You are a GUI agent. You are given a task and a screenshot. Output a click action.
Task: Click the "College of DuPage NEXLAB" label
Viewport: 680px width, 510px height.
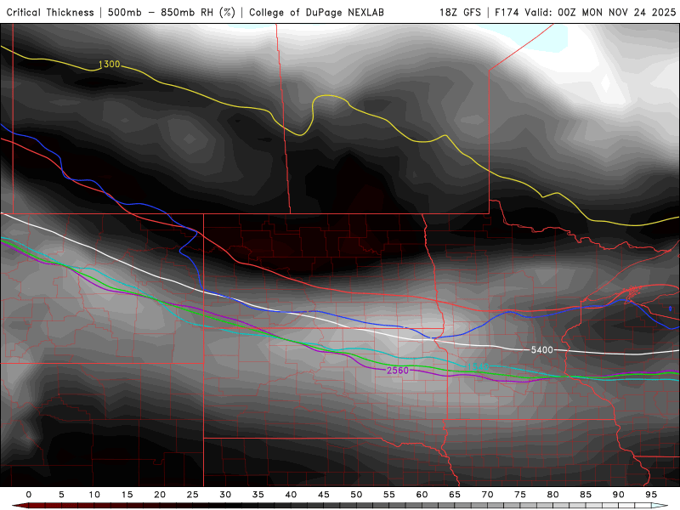pos(316,13)
